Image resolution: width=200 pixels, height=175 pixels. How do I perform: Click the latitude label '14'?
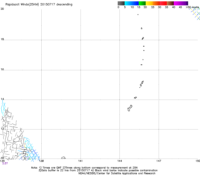click(2, 99)
